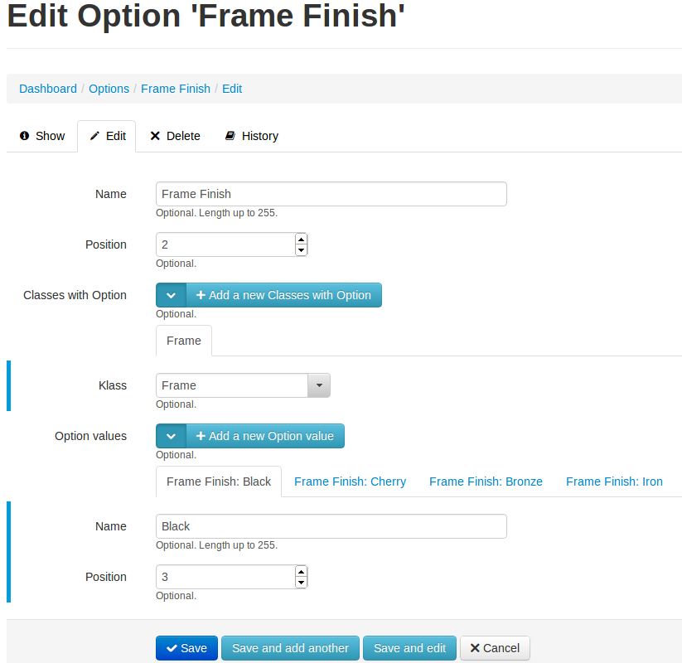This screenshot has height=663, width=682.
Task: Click the Show info icon
Action: tap(24, 136)
